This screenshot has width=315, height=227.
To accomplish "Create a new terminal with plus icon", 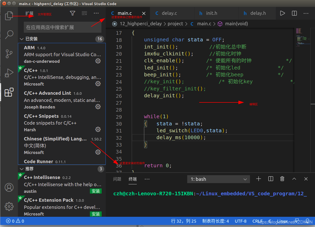I will tap(259, 179).
